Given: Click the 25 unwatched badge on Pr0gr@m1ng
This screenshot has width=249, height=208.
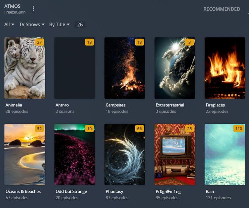Looking at the screenshot, I should click(190, 129).
